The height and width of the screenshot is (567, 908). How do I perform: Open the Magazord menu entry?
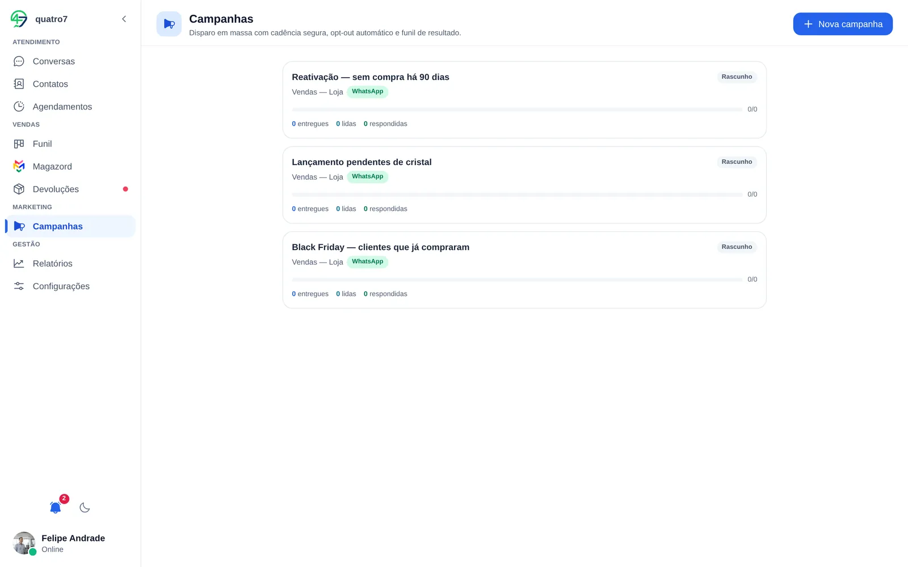tap(70, 167)
